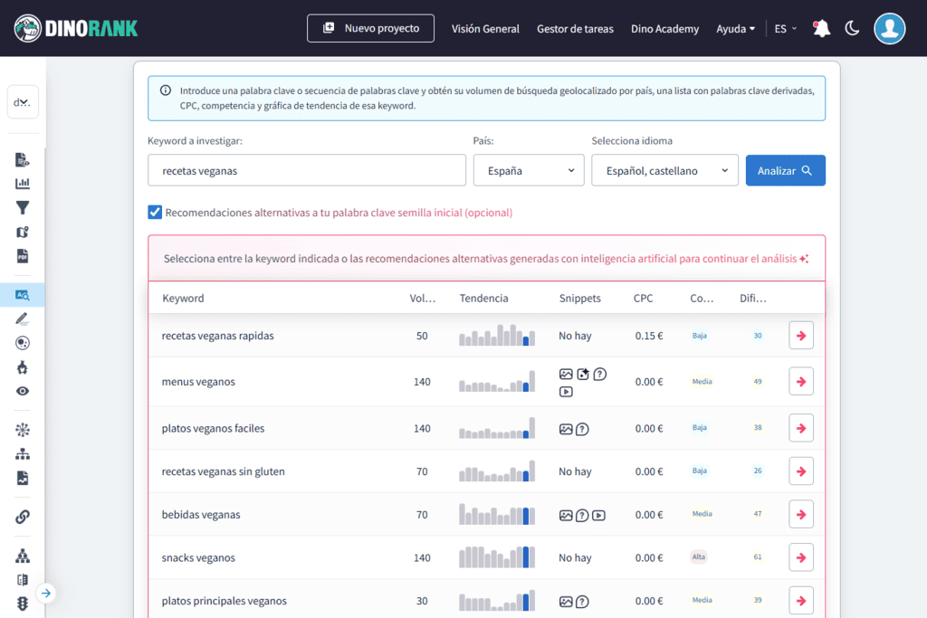Viewport: 927px width, 618px height.
Task: Open the funnel filter tool in sidebar
Action: (23, 208)
